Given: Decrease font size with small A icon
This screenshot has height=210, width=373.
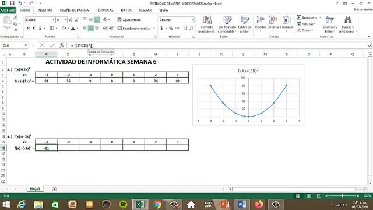Looking at the screenshot, I should (76, 20).
